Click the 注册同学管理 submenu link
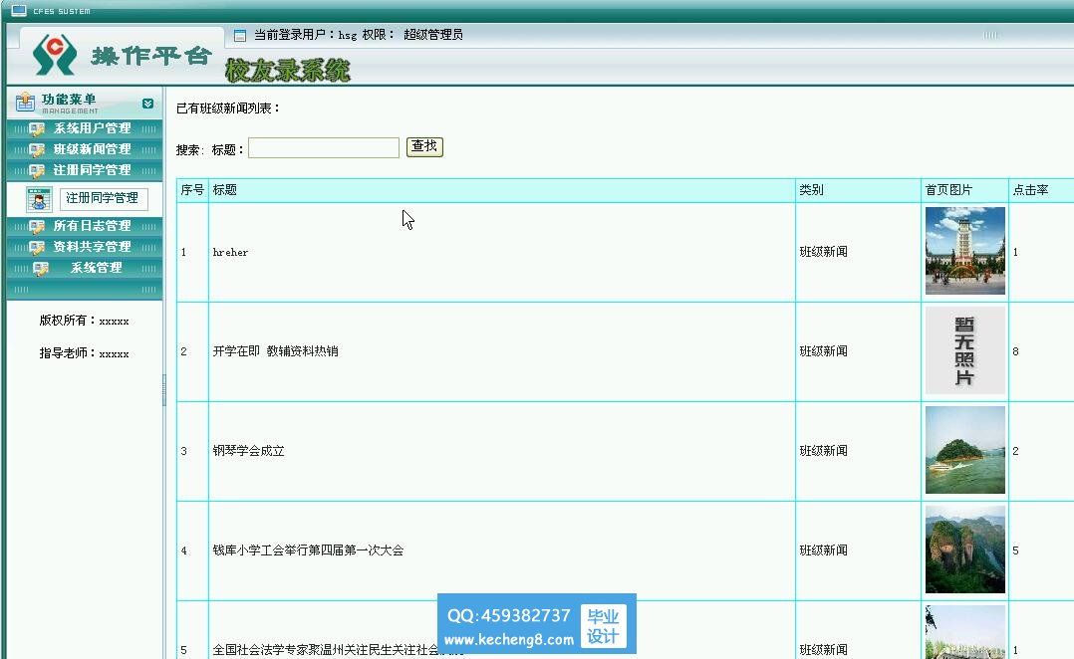The width and height of the screenshot is (1074, 659). (x=103, y=198)
